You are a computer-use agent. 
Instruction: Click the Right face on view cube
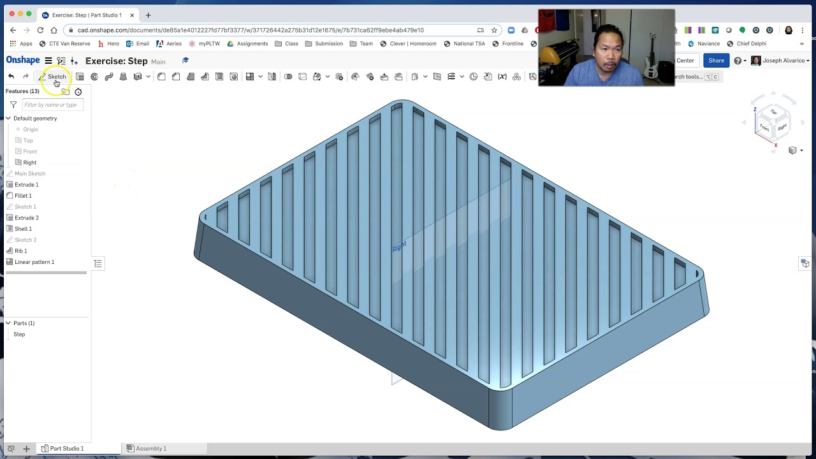(x=782, y=127)
